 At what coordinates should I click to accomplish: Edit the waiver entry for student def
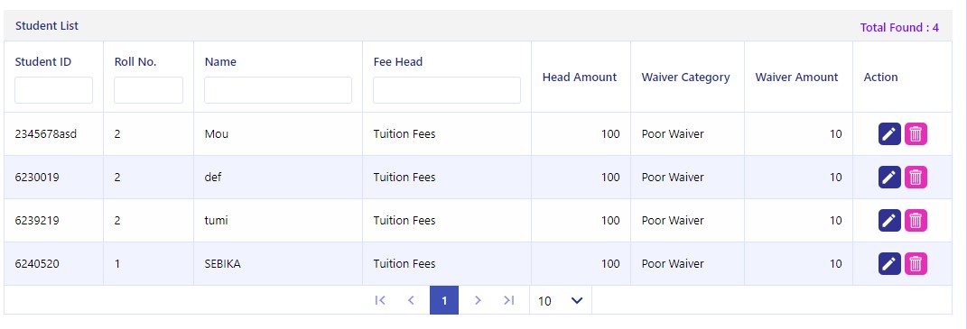[x=889, y=178]
